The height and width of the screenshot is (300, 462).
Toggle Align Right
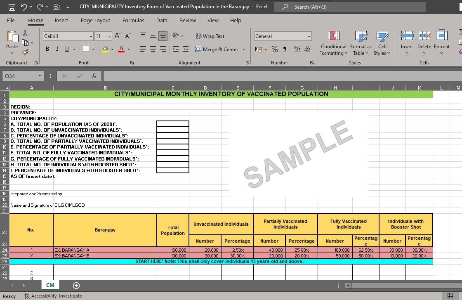point(163,49)
